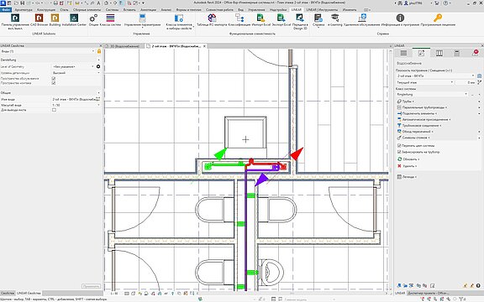Open the detail level dropdown 'Высокий'
This screenshot has width=484, height=302.
point(76,73)
